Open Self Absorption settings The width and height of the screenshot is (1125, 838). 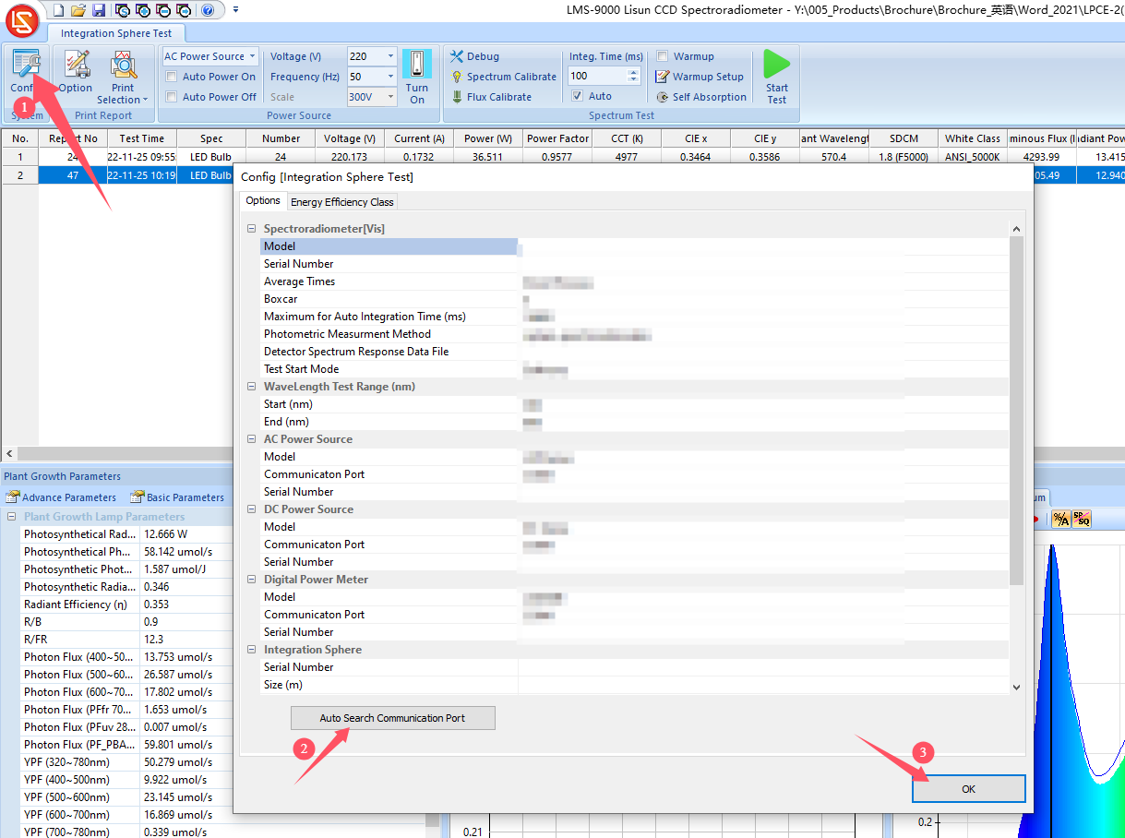[x=701, y=97]
